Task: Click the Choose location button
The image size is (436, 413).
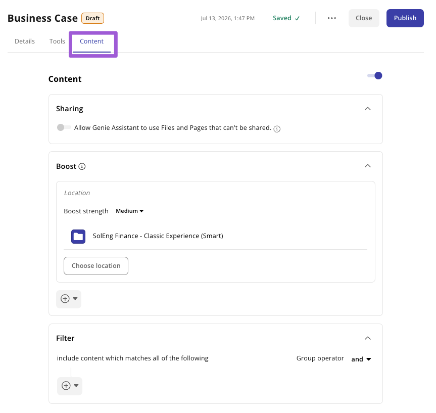Action: pyautogui.click(x=96, y=266)
